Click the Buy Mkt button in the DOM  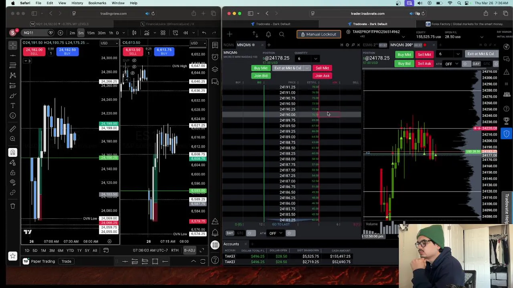pos(261,68)
